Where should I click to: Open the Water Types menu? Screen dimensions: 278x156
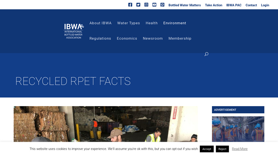pyautogui.click(x=129, y=23)
